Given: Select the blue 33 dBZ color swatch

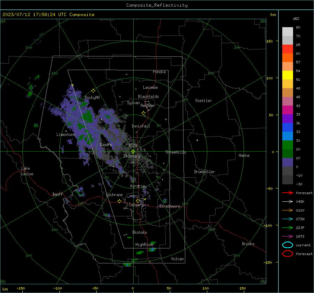Looking at the screenshot, I should click(287, 127).
